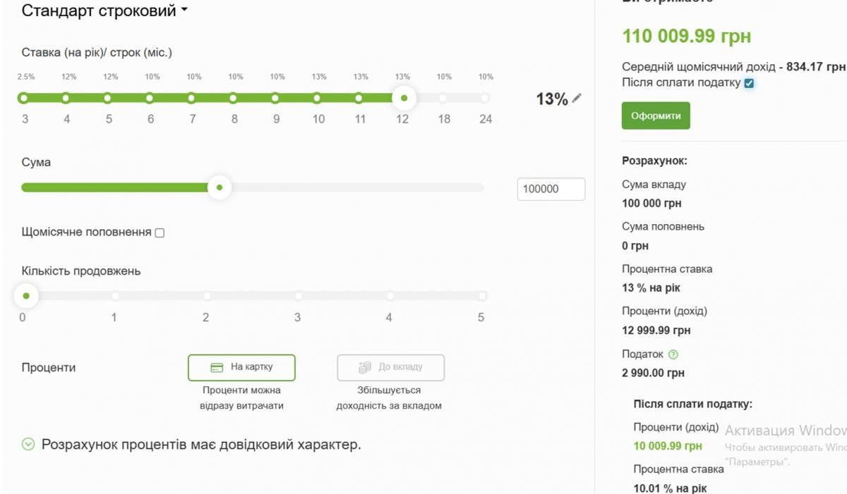The image size is (847, 494).
Task: Select the 18-month term point
Action: (443, 98)
